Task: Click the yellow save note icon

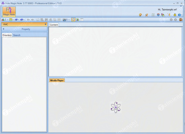Action: click(x=11, y=20)
